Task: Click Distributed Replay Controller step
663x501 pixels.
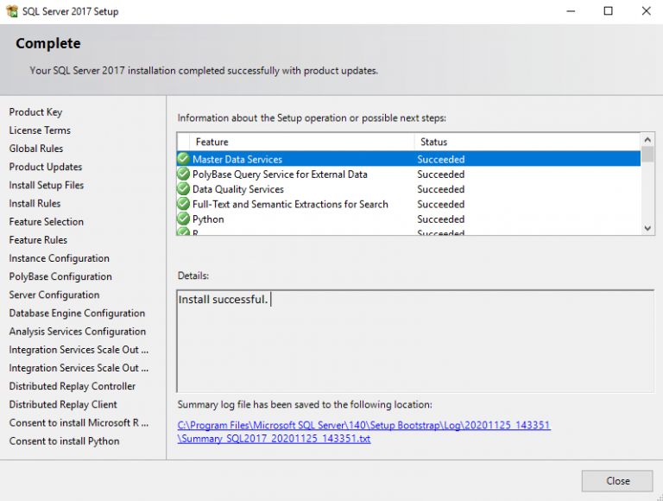Action: (x=73, y=386)
